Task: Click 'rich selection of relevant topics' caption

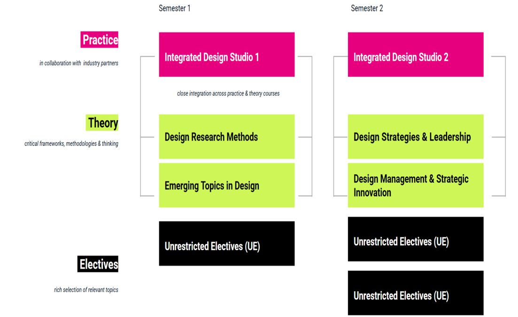Action: (86, 290)
